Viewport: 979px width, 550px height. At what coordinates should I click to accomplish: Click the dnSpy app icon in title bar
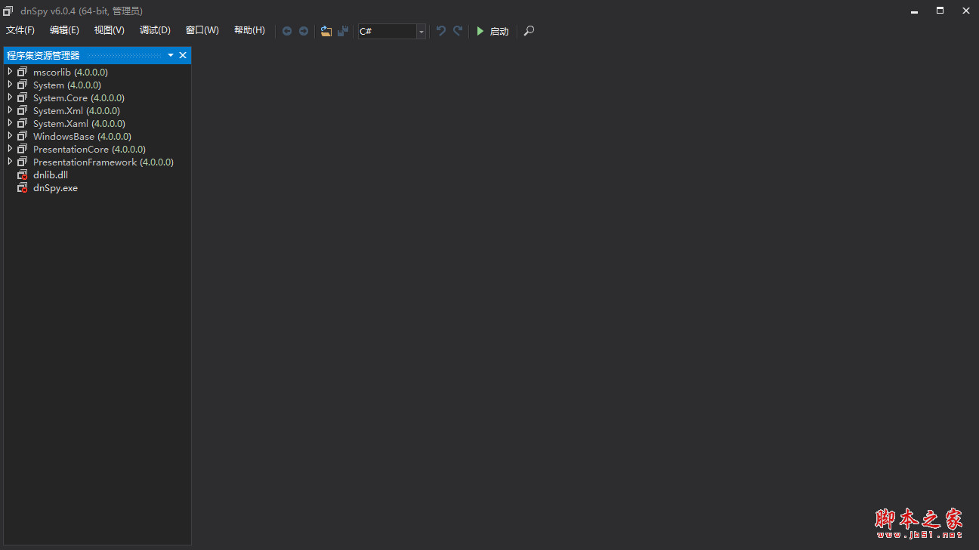point(8,11)
